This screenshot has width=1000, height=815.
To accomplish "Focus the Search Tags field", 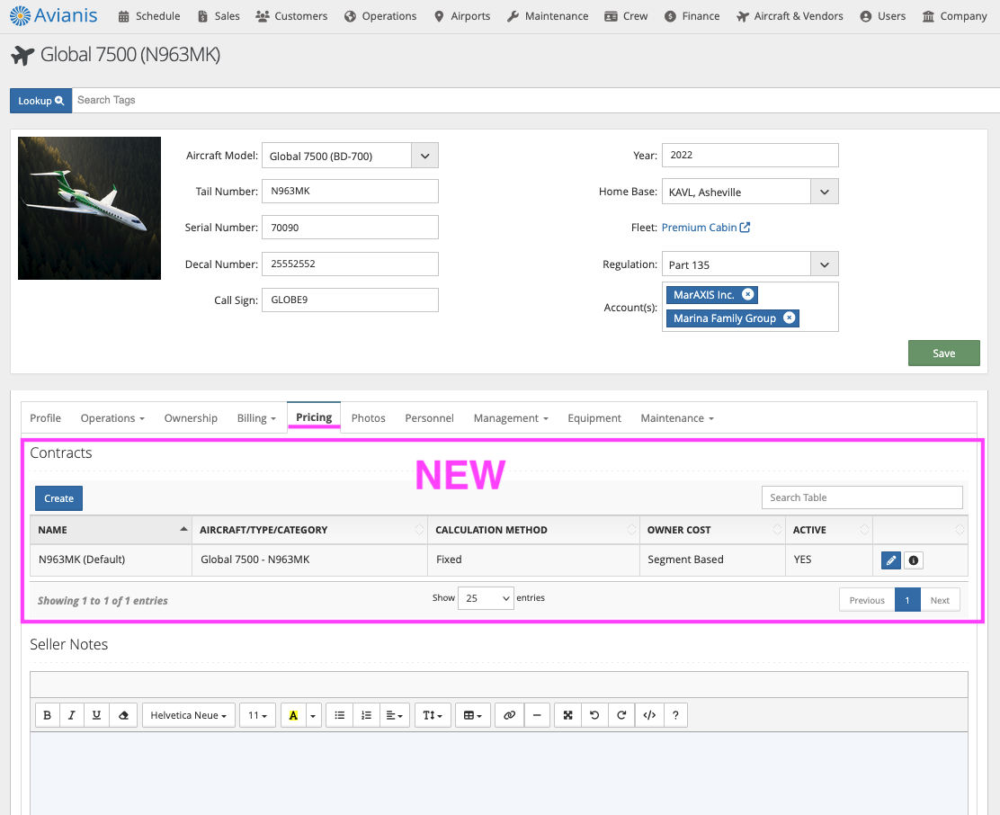I will tap(536, 100).
